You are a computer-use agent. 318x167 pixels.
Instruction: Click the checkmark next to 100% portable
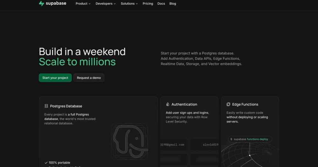click(46, 163)
